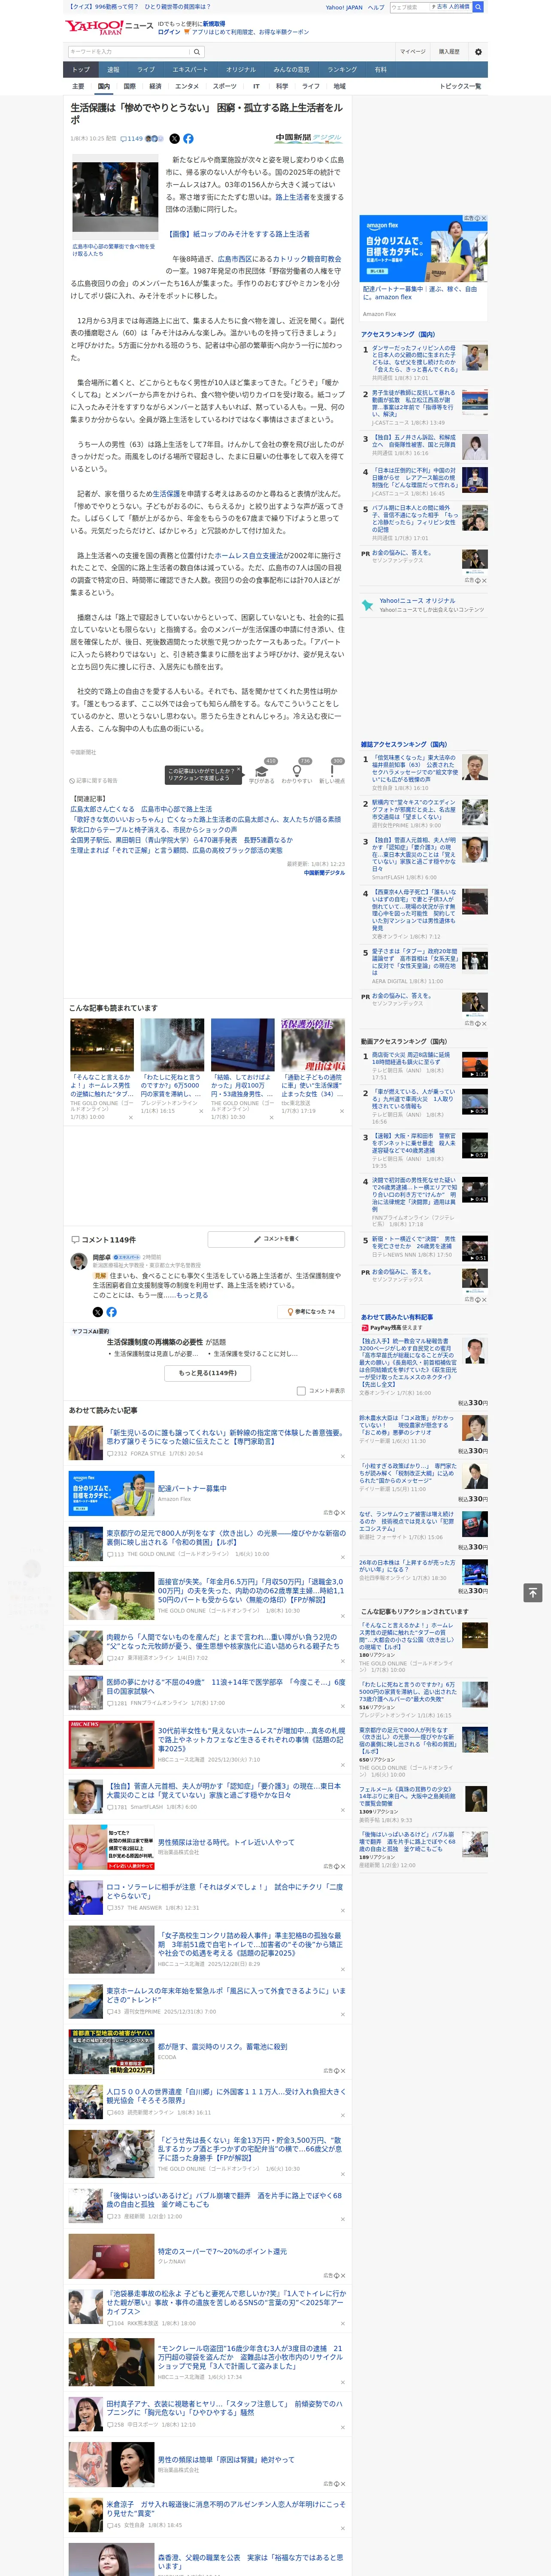The height and width of the screenshot is (2576, 551).
Task: Open the 速報 tab
Action: tap(113, 69)
